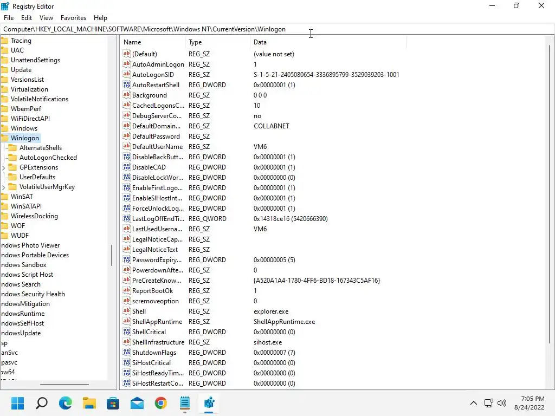Image resolution: width=555 pixels, height=416 pixels.
Task: Select the WiFiDirectAPI key
Action: pos(30,119)
